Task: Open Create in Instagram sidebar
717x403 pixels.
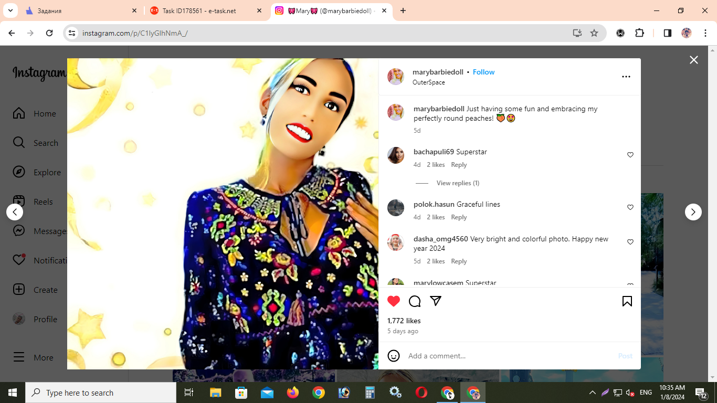Action: pyautogui.click(x=35, y=290)
